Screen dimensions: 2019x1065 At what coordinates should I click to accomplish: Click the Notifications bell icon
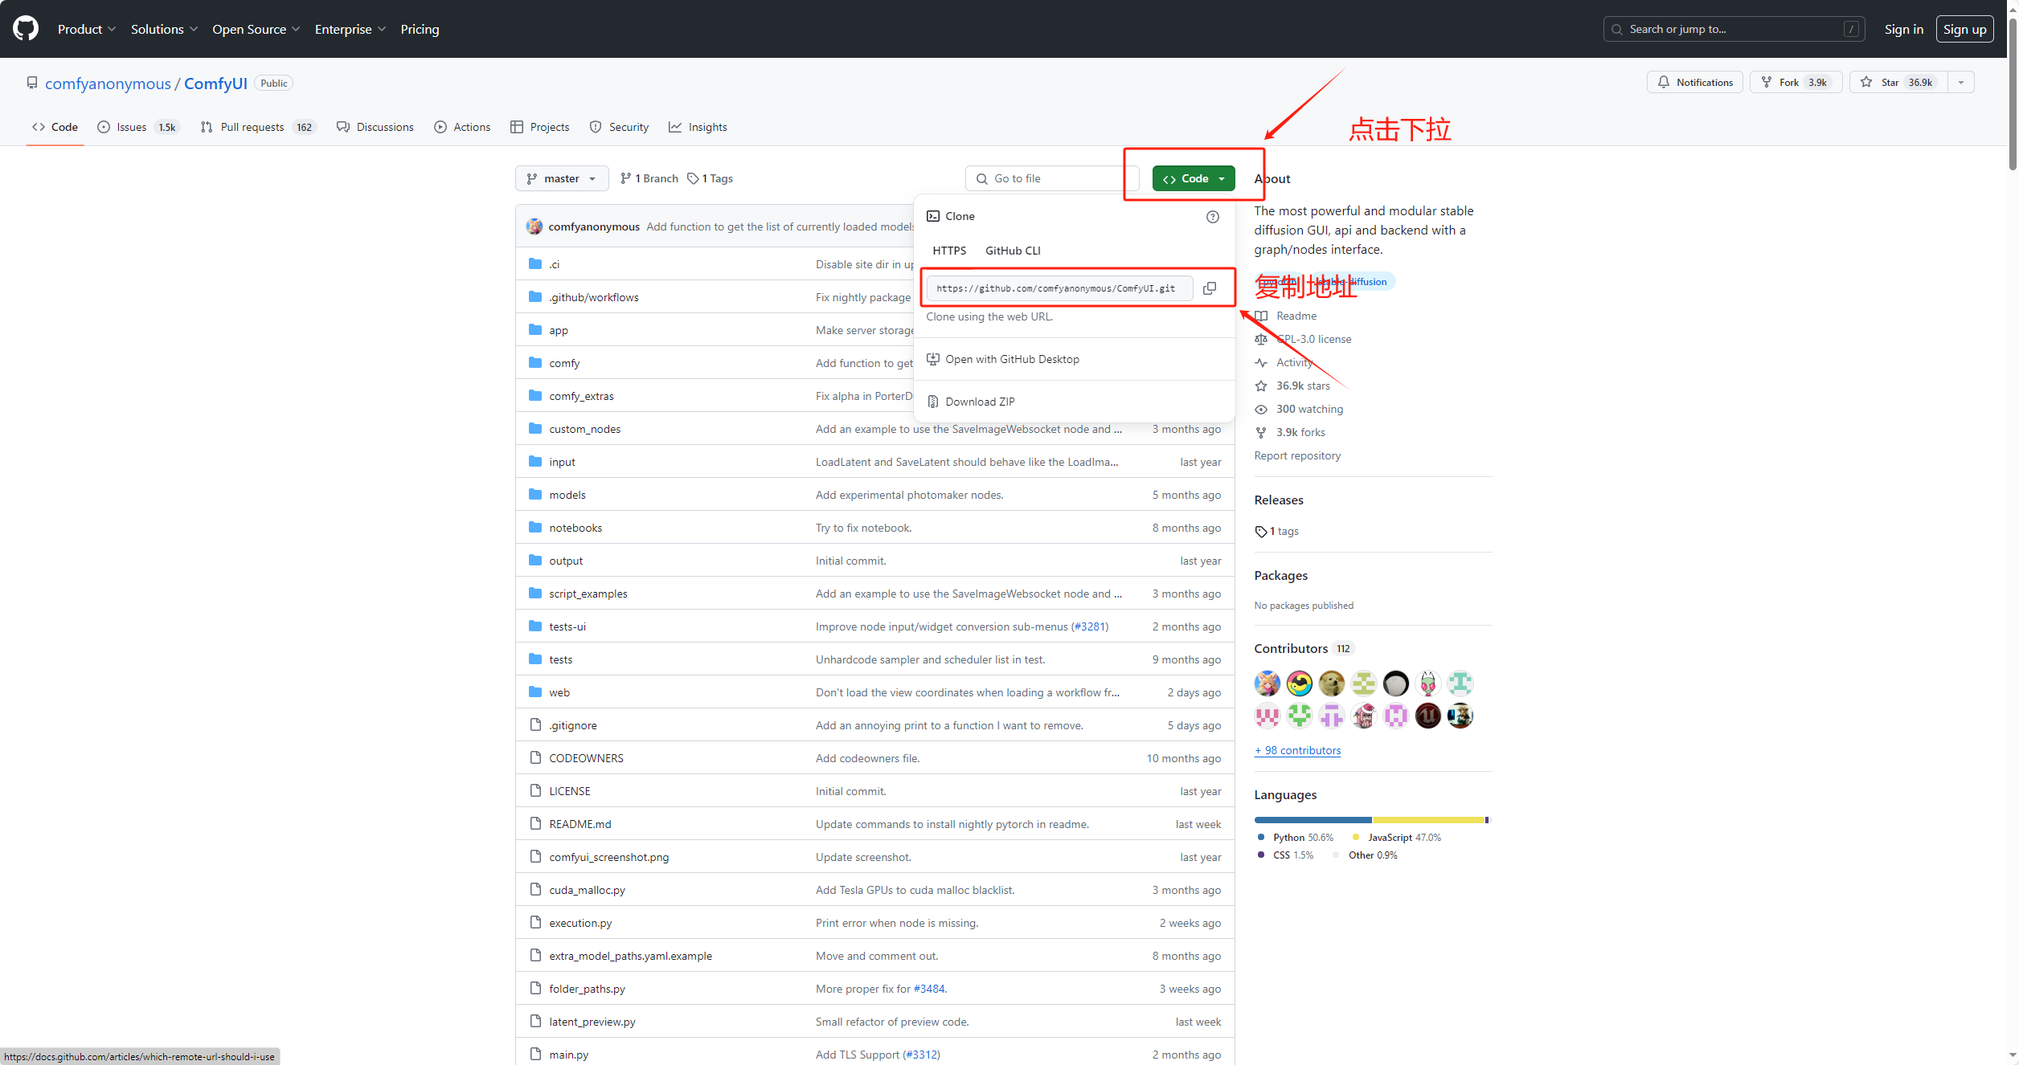coord(1664,82)
